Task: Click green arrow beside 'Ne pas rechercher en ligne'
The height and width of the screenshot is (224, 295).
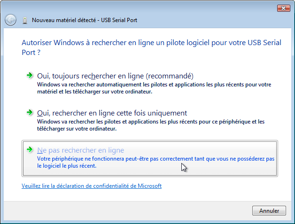Action: coord(30,149)
